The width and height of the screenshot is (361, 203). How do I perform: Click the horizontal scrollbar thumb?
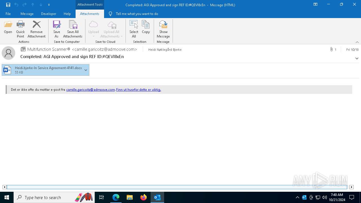177,187
